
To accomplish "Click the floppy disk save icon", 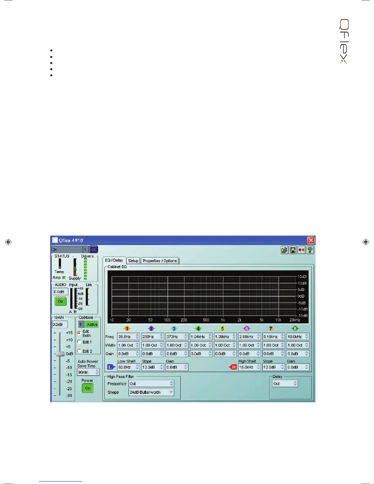I will click(x=293, y=250).
